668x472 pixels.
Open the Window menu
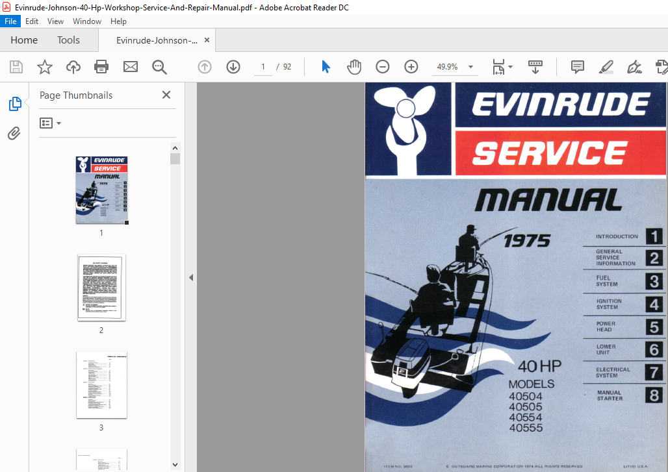pyautogui.click(x=87, y=21)
